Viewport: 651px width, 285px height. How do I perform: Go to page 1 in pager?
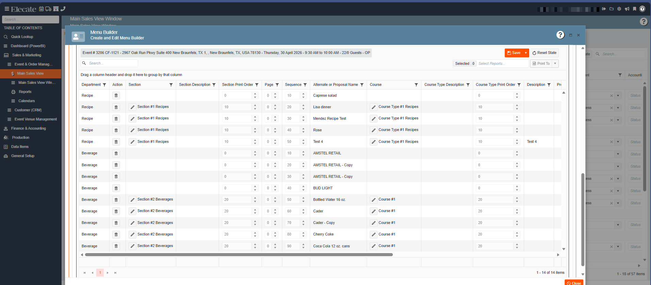tap(100, 273)
